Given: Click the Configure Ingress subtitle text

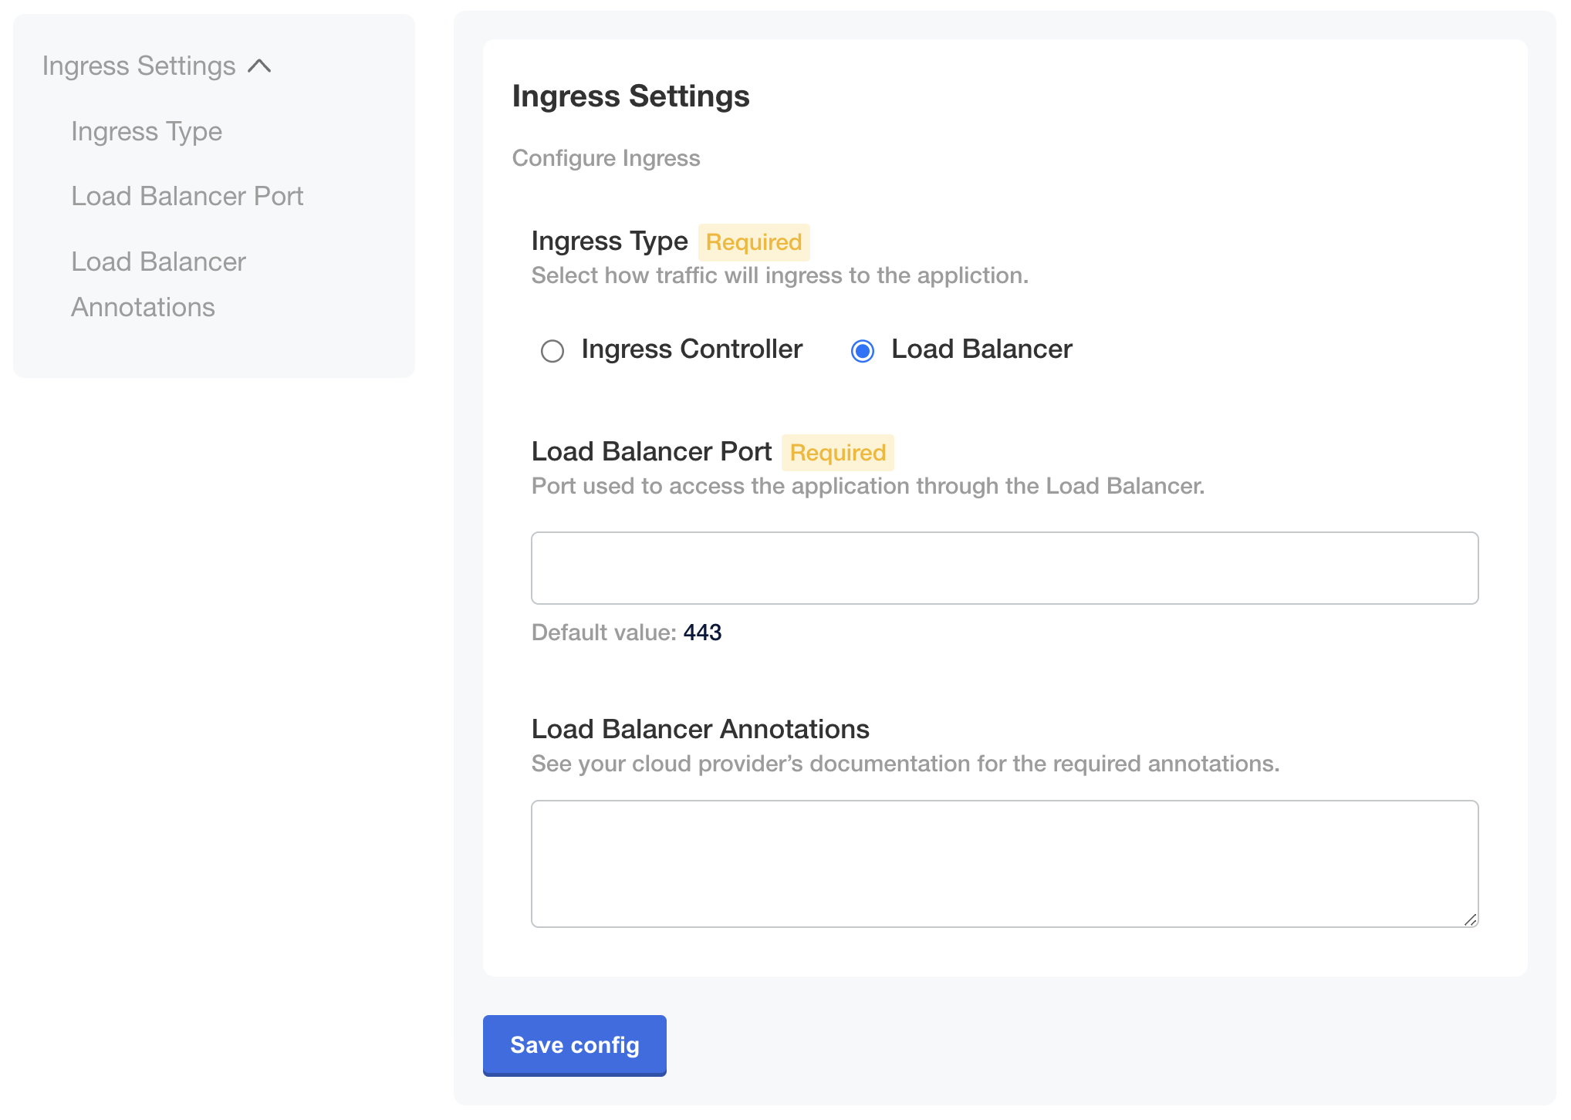Looking at the screenshot, I should [606, 158].
